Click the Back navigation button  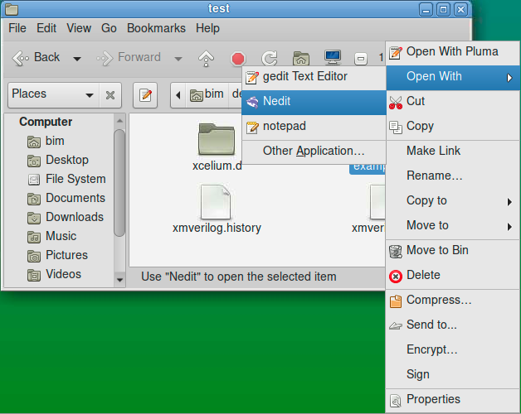pos(37,58)
